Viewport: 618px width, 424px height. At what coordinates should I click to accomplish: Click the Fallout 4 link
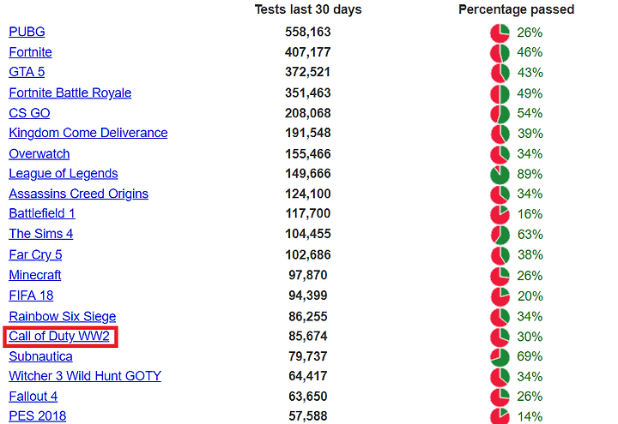33,397
